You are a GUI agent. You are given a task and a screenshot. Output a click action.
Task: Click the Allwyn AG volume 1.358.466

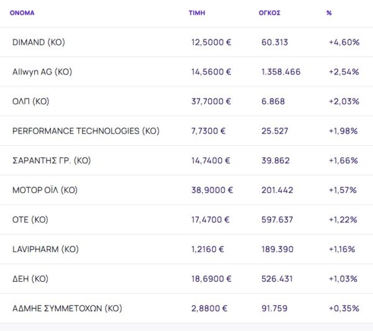pos(281,72)
